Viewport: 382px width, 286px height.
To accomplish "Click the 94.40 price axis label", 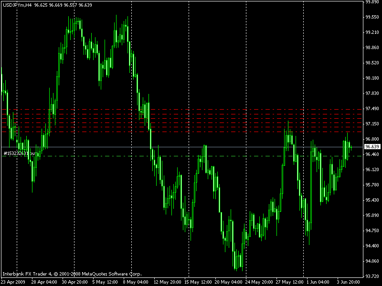I will [x=371, y=246].
